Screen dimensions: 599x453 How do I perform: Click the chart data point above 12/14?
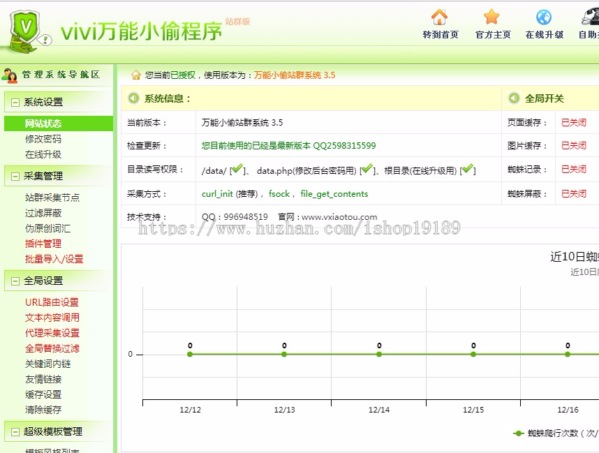(379, 355)
